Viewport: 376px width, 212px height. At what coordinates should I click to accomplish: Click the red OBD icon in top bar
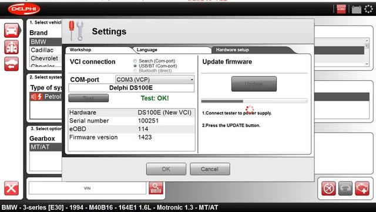(x=341, y=9)
